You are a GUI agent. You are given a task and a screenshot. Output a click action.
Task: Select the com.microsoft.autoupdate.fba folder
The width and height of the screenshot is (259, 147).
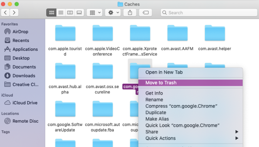click(x=102, y=109)
